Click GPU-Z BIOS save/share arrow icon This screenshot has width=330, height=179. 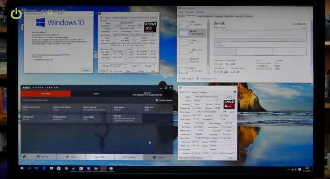[224, 112]
